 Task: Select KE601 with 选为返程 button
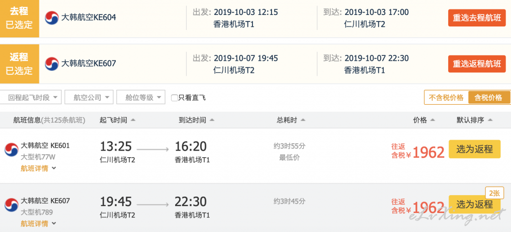(x=475, y=149)
